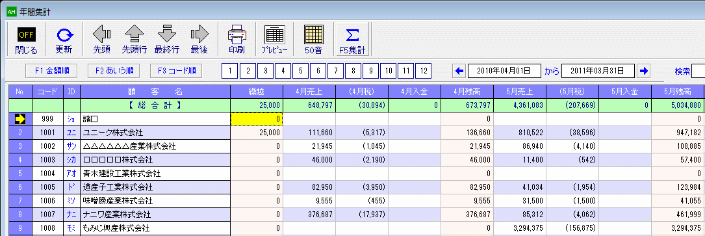Image resolution: width=705 pixels, height=236 pixels.
Task: Click ID cell サン
Action: coord(71,146)
